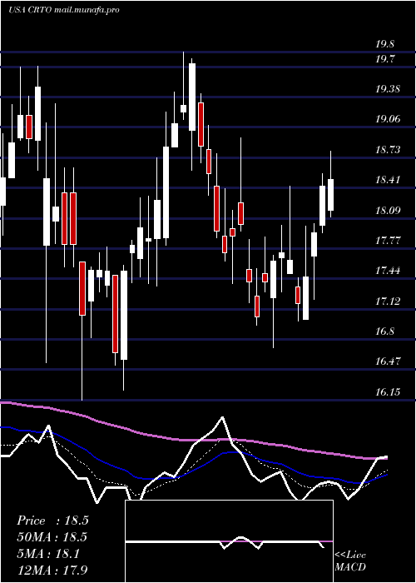Select the 19.7 price axis label
416x583 pixels.
tap(384, 59)
